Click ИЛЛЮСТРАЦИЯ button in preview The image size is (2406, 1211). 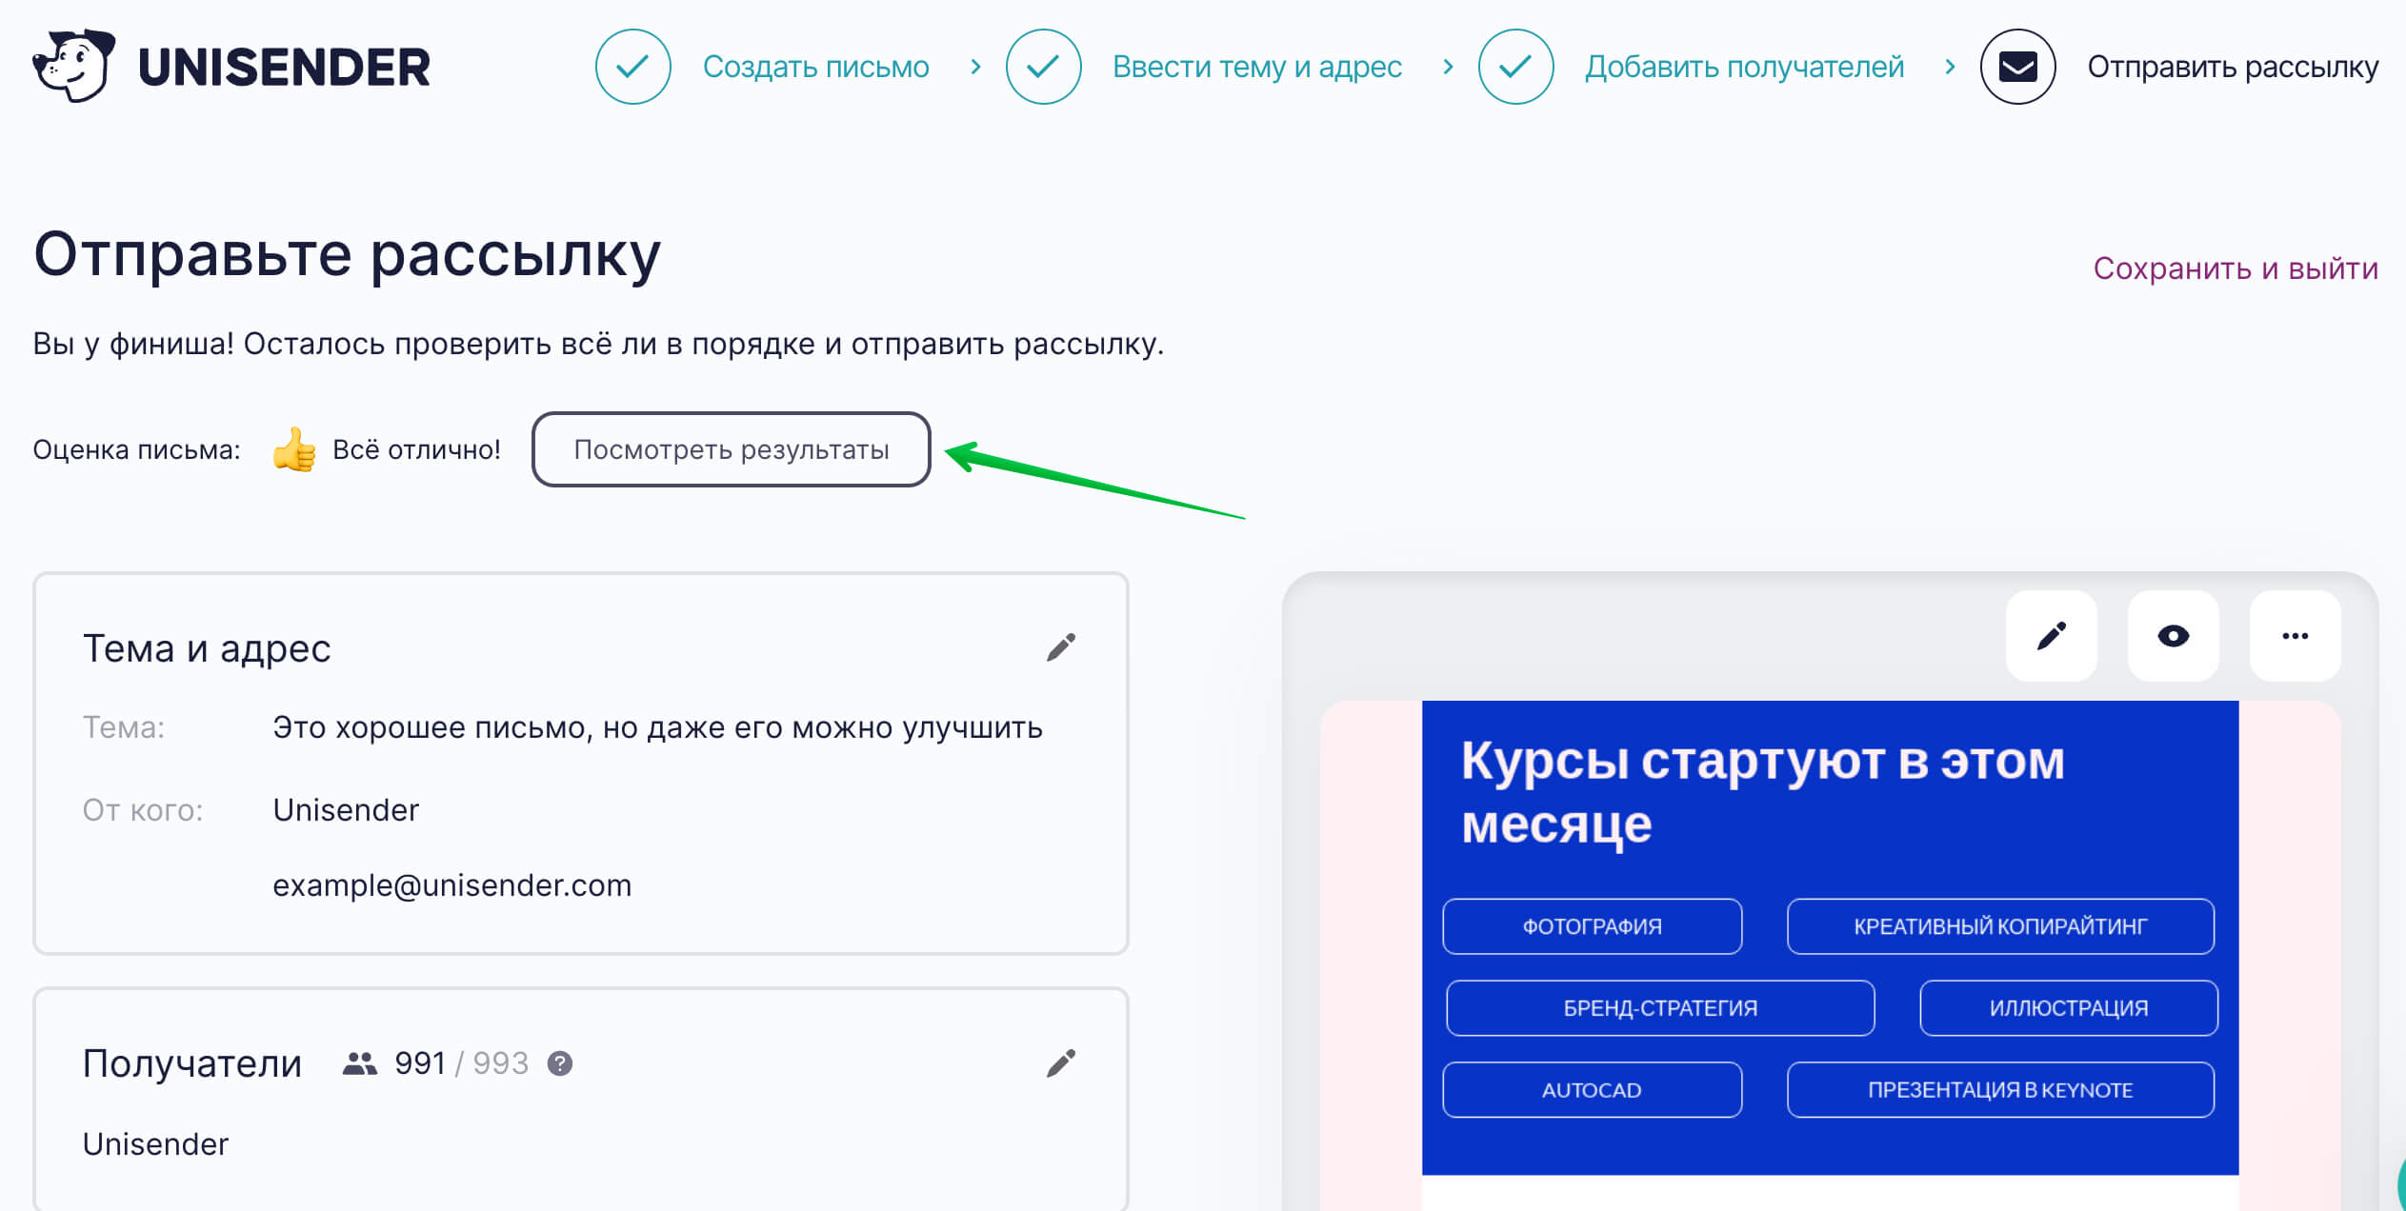click(2069, 1008)
